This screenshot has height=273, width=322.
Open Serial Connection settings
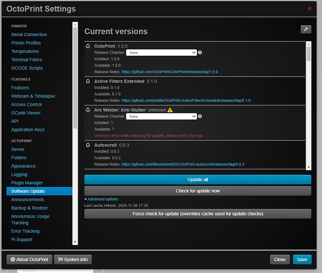click(29, 34)
